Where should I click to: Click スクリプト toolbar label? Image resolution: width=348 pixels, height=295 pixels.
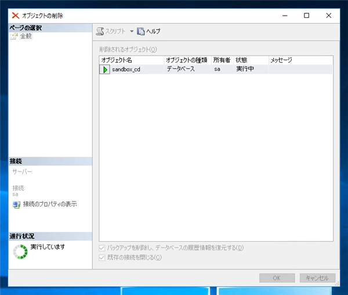tap(115, 31)
